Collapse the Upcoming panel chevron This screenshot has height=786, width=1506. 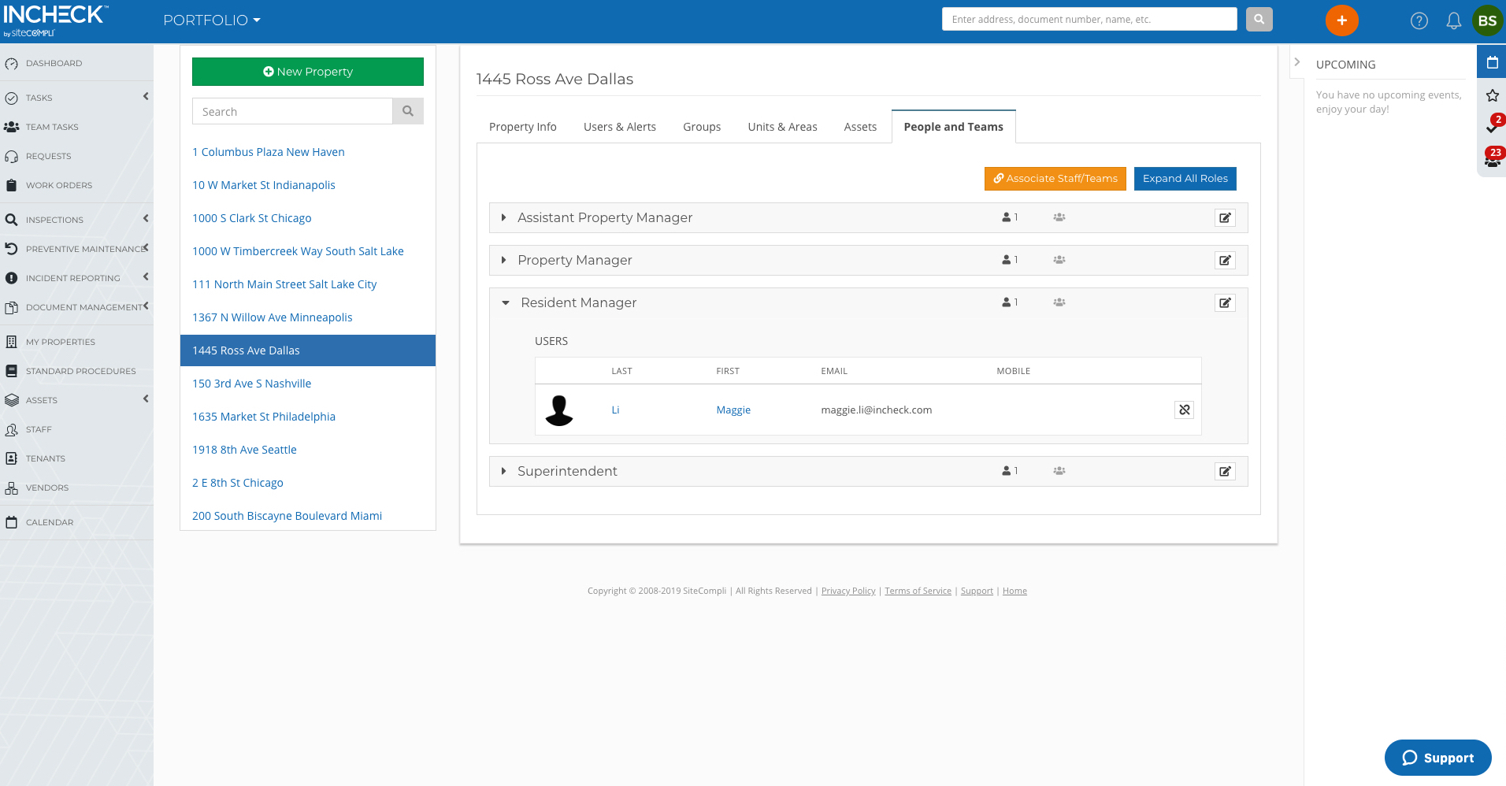(1296, 62)
